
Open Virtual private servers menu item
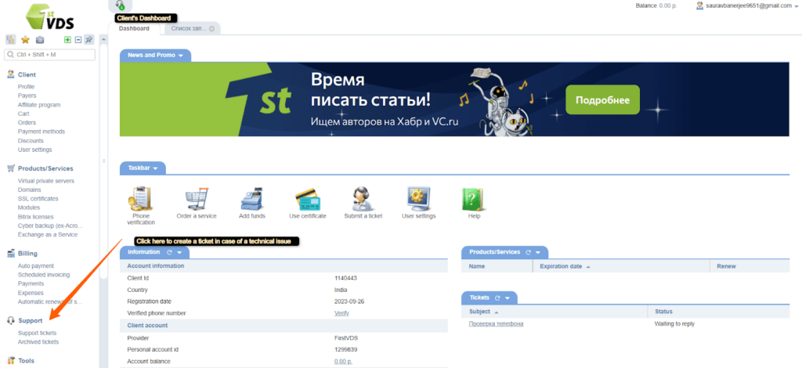click(x=46, y=181)
